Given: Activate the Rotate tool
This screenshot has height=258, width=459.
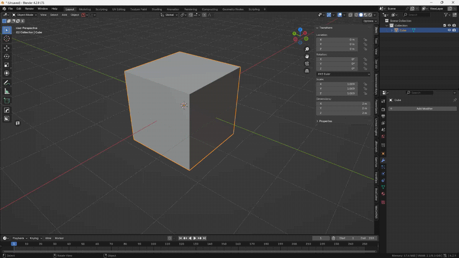Looking at the screenshot, I should pos(6,56).
